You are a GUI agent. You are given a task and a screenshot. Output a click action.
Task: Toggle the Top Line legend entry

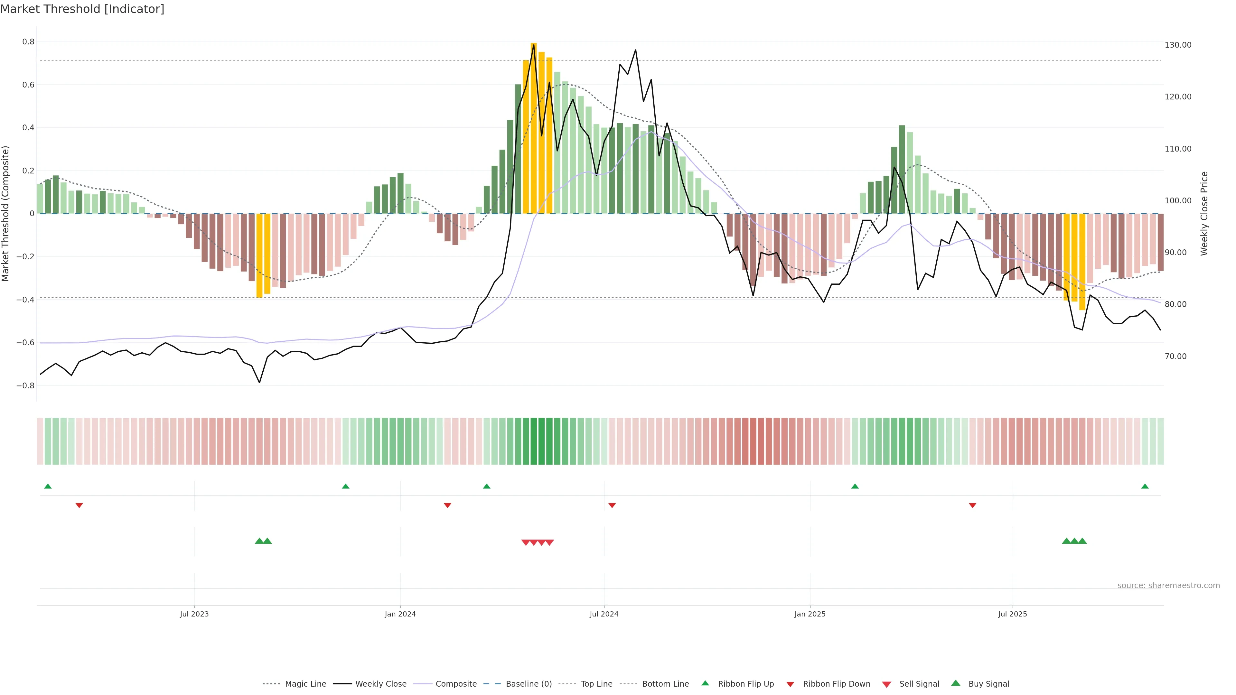pyautogui.click(x=596, y=684)
